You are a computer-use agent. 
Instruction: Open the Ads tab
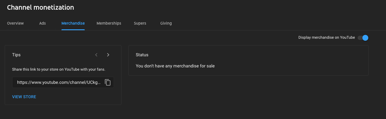(x=43, y=23)
